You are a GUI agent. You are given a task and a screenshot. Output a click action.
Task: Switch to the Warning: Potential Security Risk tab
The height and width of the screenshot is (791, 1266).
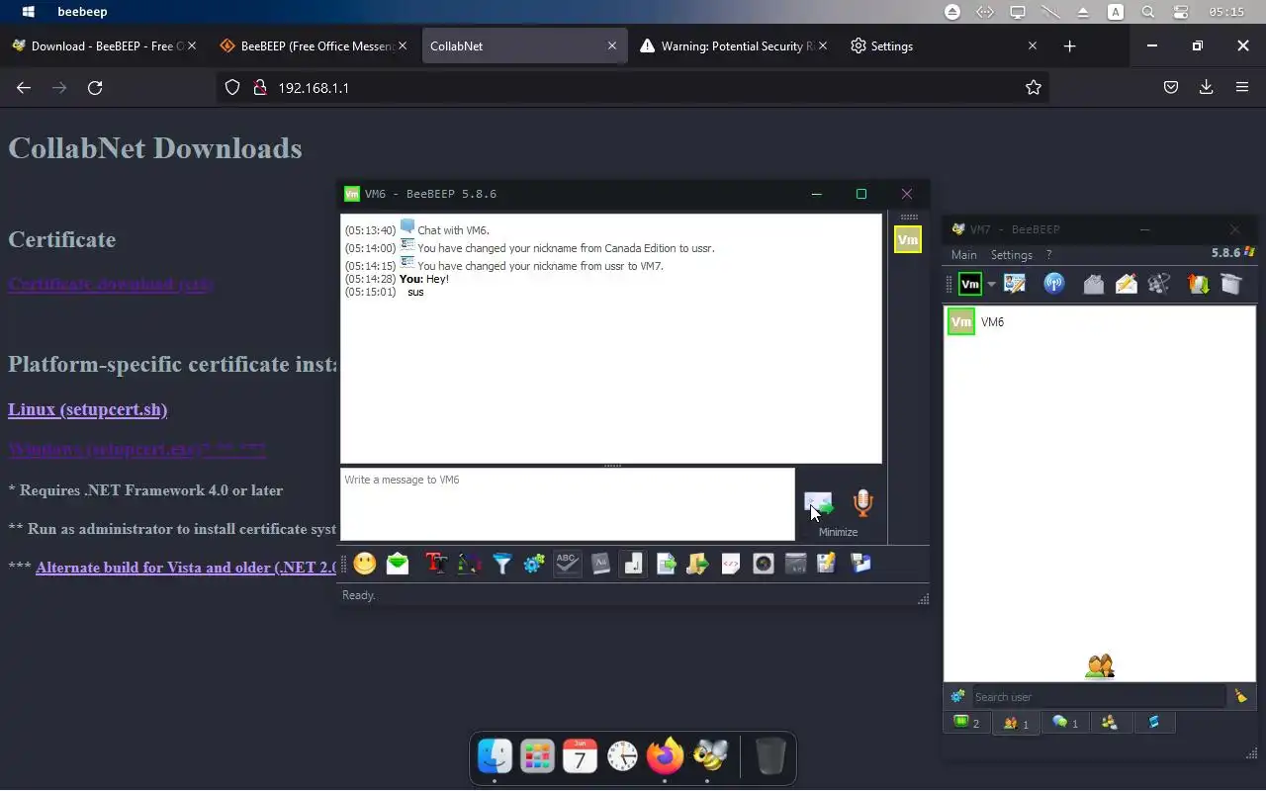[x=733, y=46]
